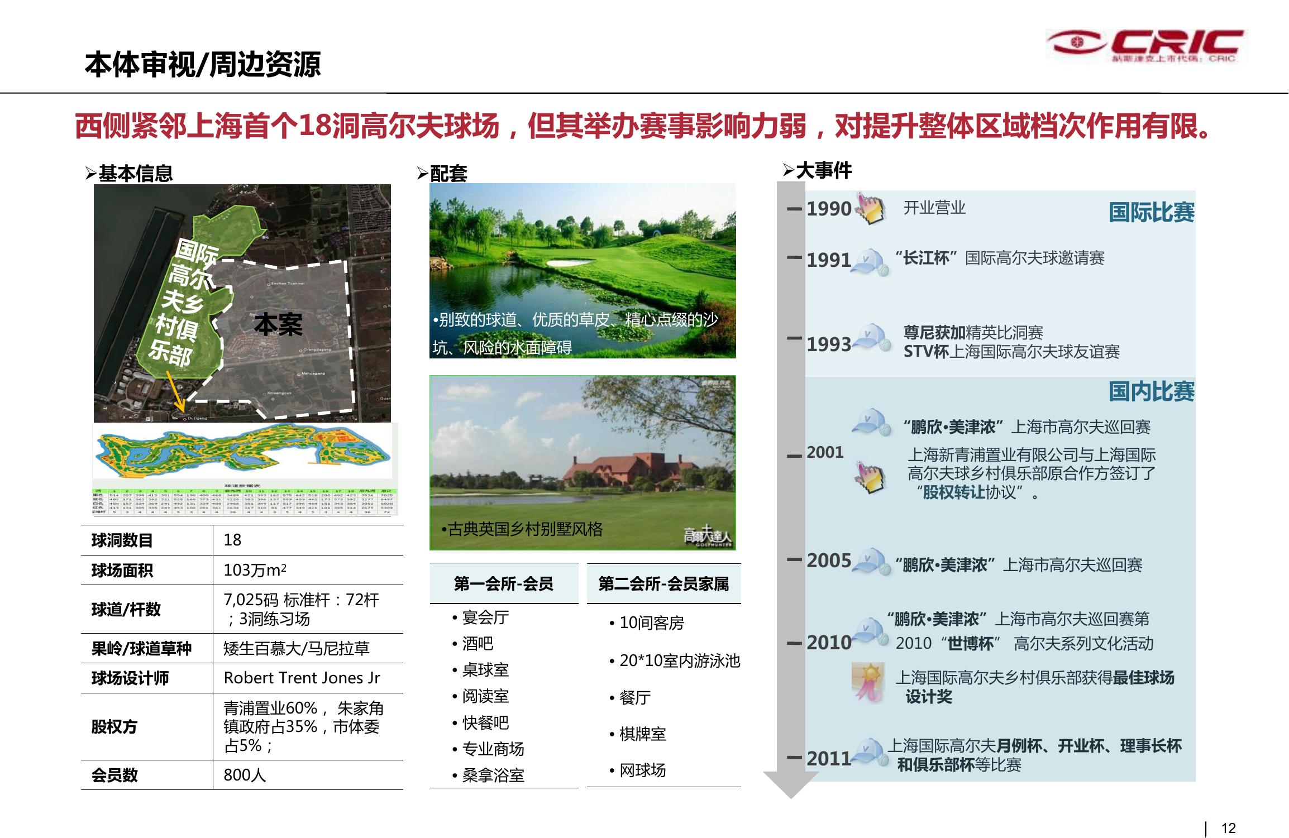
Task: Click the gray timeline arrow tip at bottom
Action: tap(790, 785)
